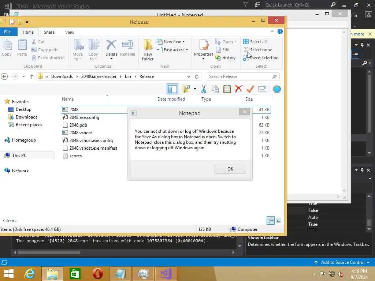
Task: Switch to the Home ribbon tab
Action: point(28,32)
